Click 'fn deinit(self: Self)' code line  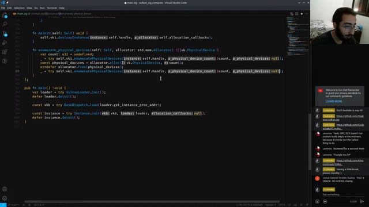pyautogui.click(x=60, y=33)
